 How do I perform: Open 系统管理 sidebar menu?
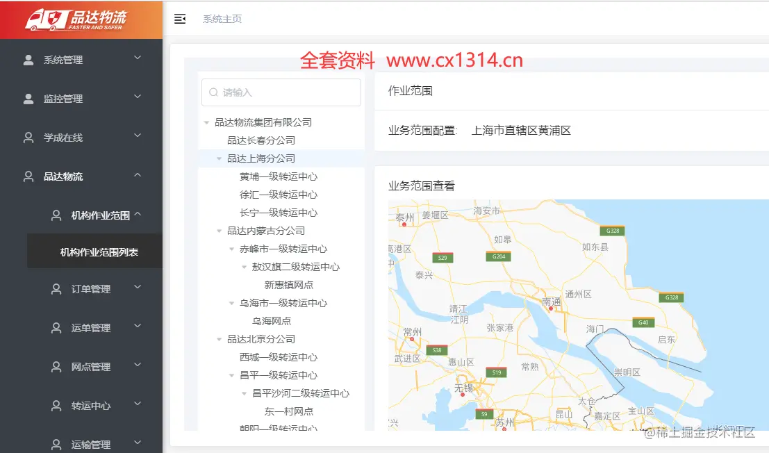coord(81,60)
